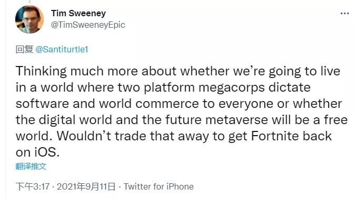Click the word iOS in the tweet

(47, 152)
